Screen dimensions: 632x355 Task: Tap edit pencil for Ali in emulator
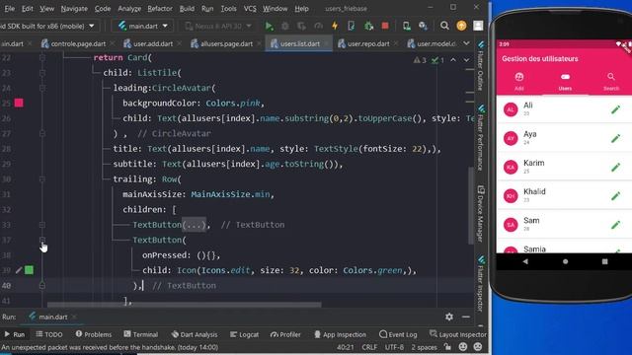click(615, 109)
